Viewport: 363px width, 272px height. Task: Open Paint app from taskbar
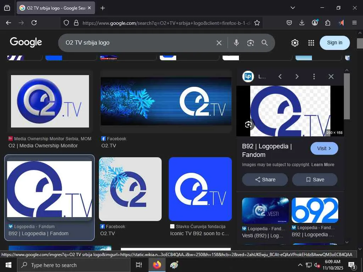174,265
